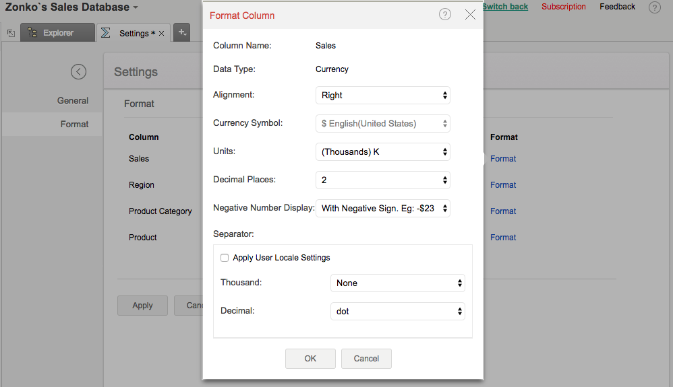
Task: Click the small panel icon left of Explorer
Action: point(11,33)
